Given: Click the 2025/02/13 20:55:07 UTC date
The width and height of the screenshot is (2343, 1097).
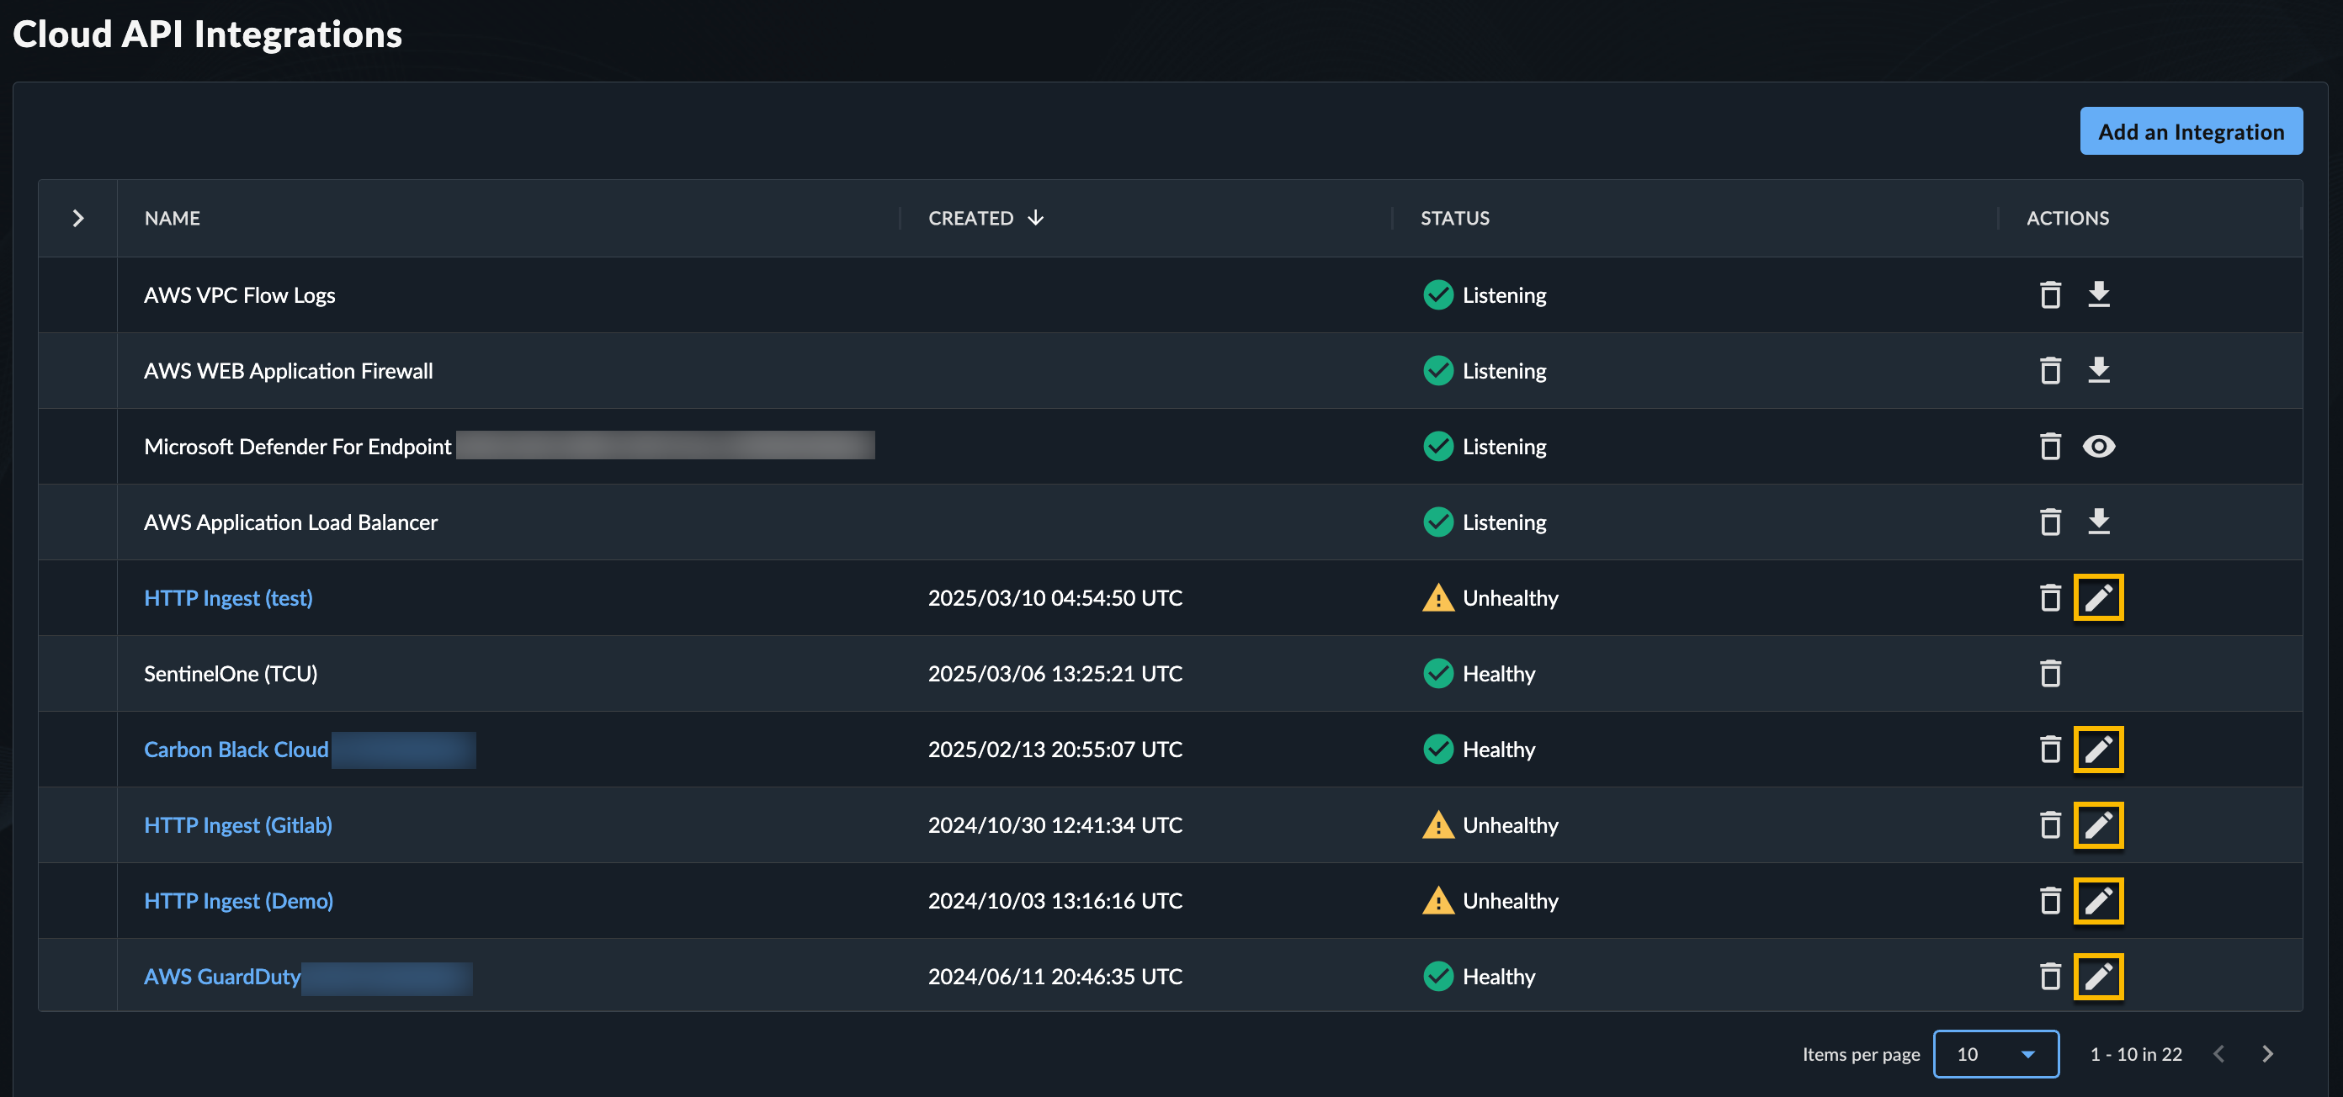Looking at the screenshot, I should coord(1055,750).
